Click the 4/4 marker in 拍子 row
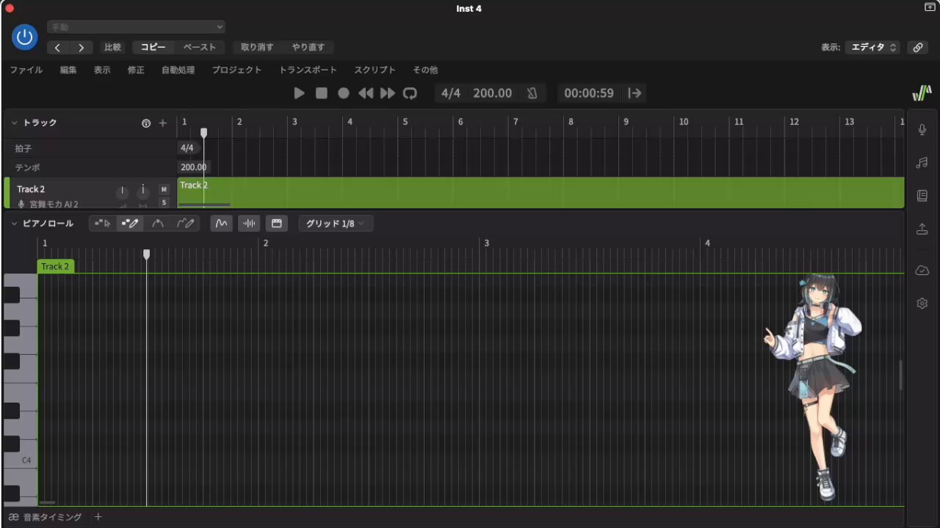Image resolution: width=940 pixels, height=528 pixels. click(x=187, y=148)
